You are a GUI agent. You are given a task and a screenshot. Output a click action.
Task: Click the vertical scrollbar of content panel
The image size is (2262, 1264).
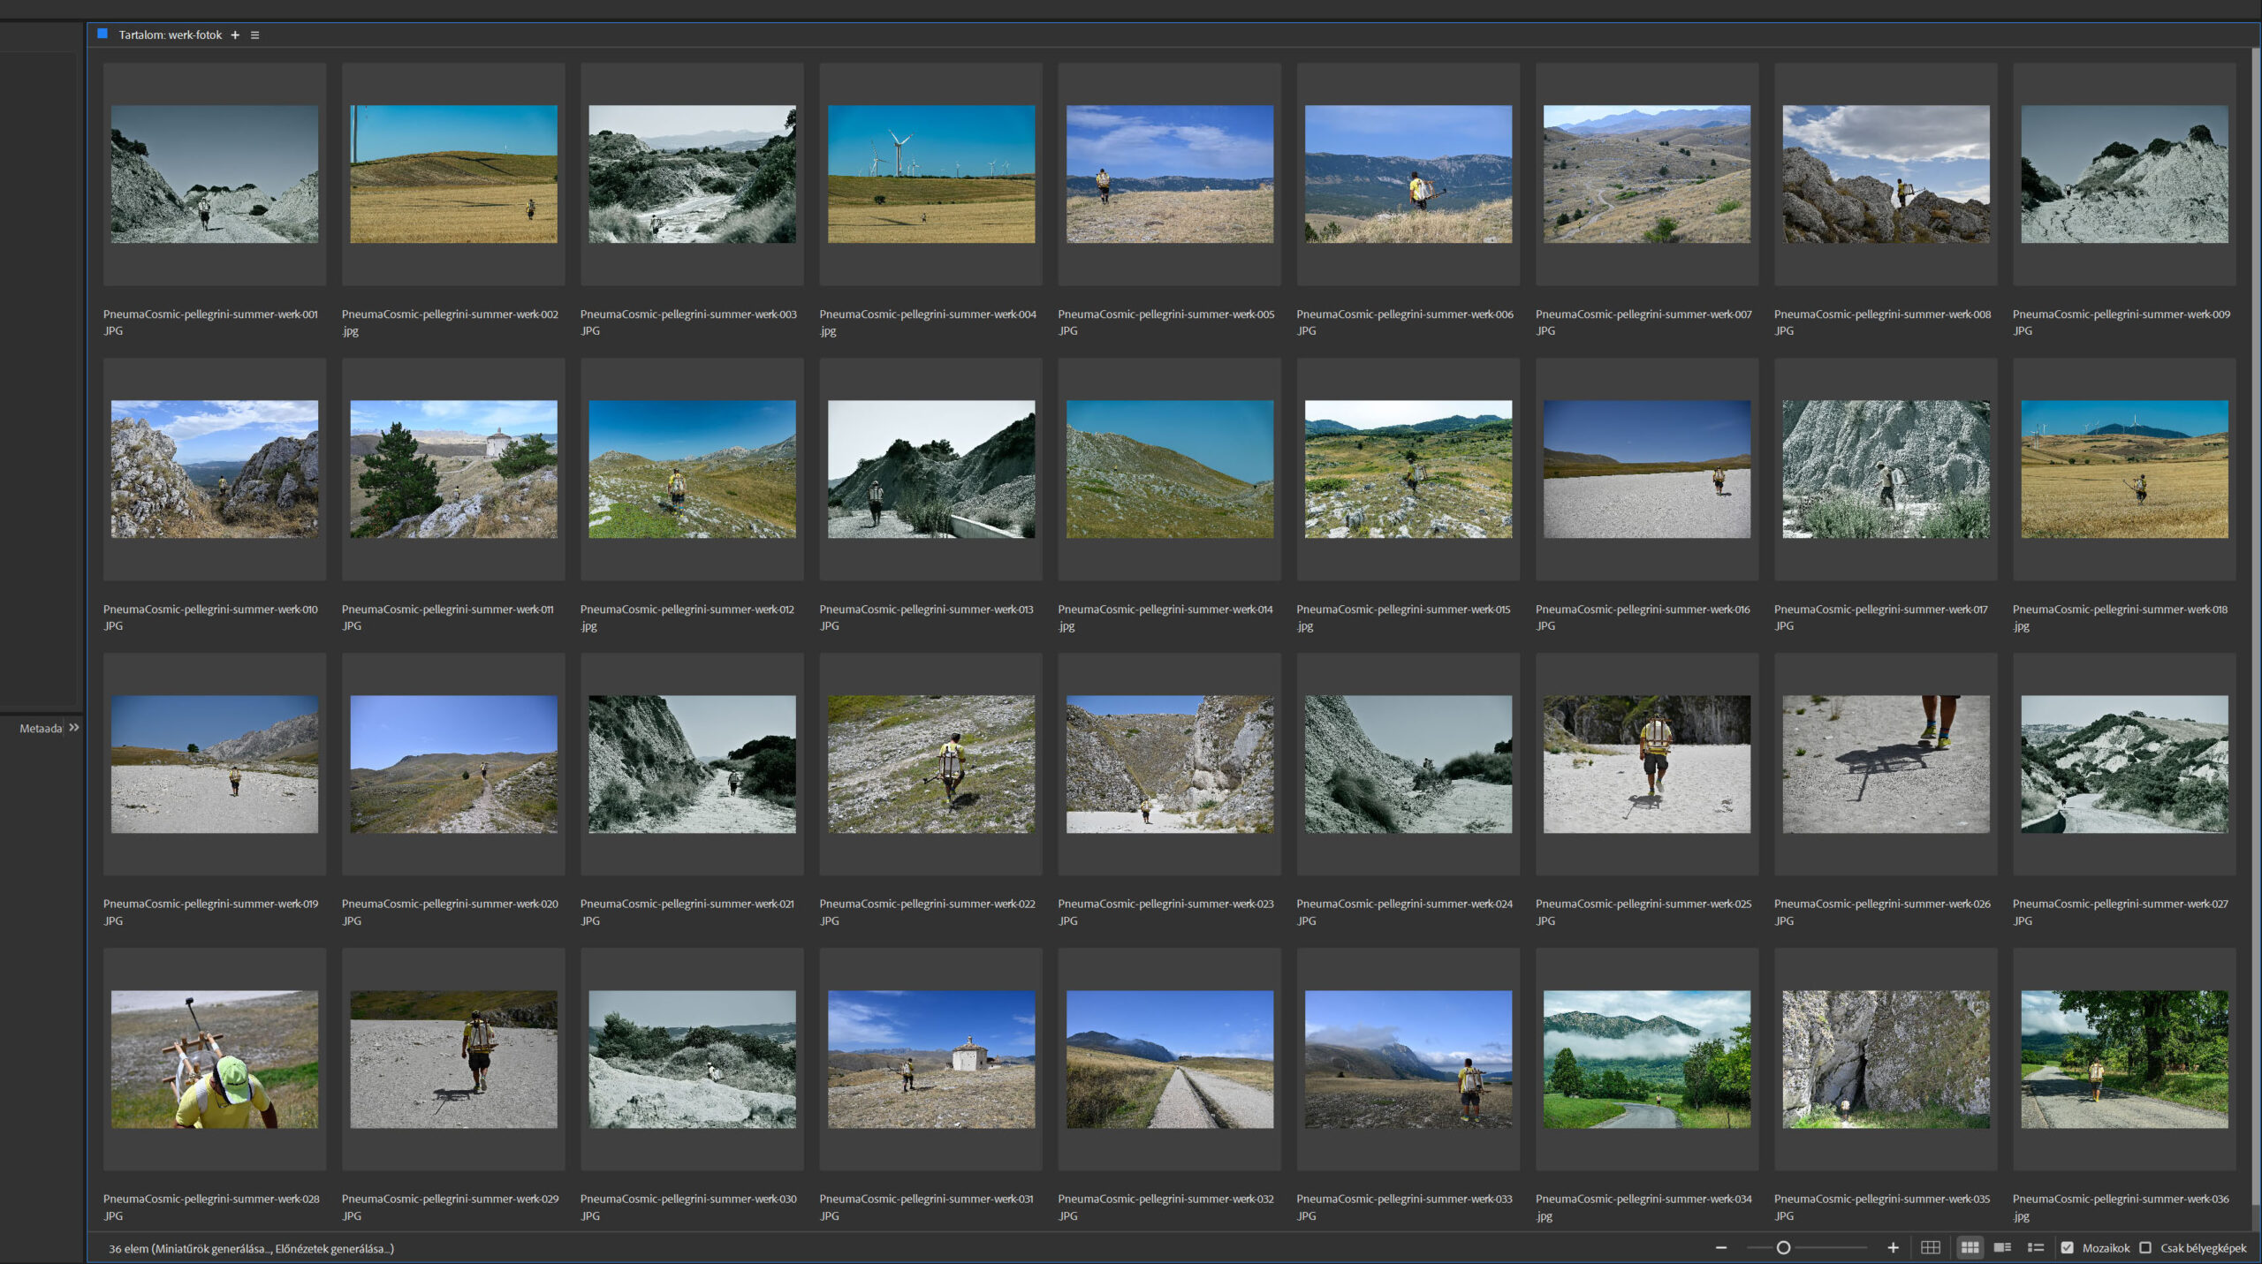coord(2254,618)
